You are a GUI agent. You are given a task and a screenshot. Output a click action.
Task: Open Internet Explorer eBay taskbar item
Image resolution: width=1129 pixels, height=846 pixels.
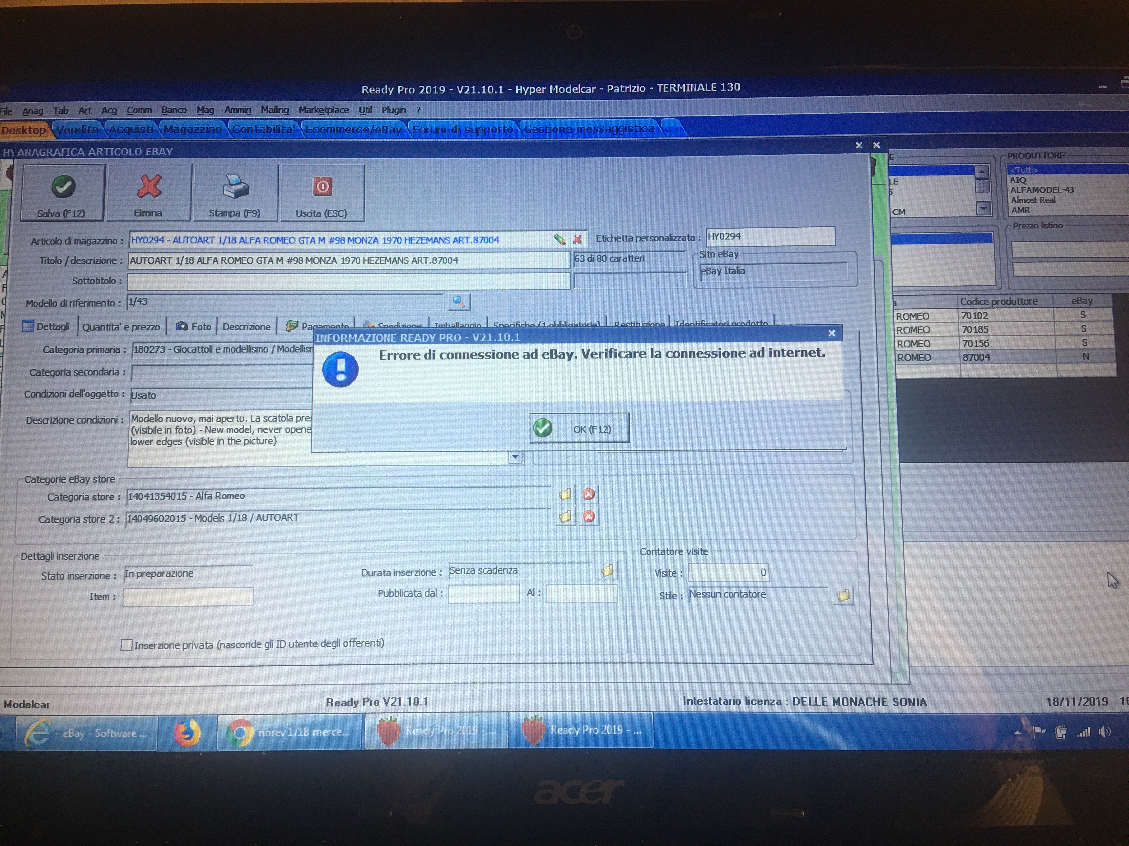(86, 733)
